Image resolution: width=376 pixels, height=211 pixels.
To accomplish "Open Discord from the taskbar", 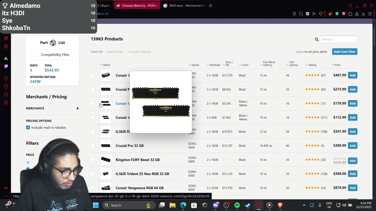I will [x=216, y=205].
